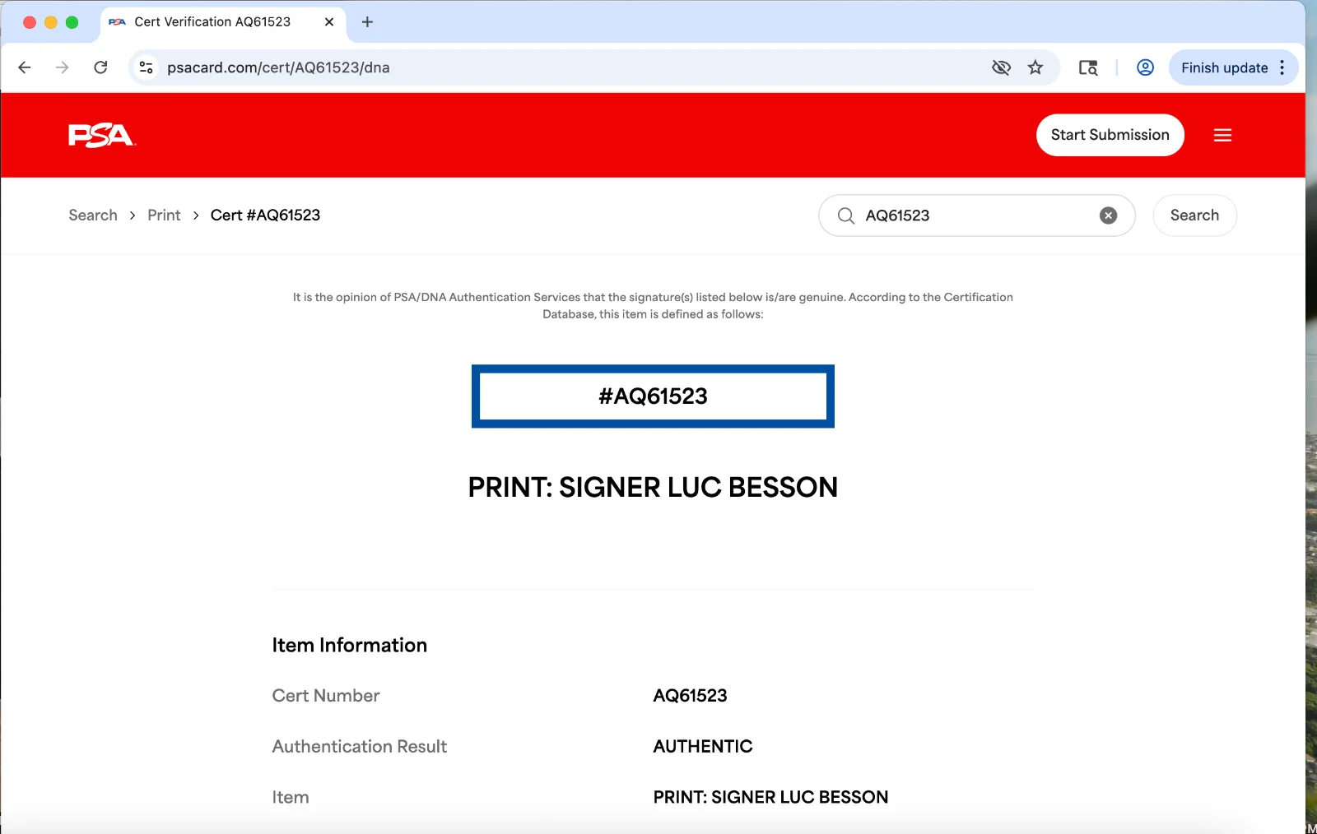Click the PSA/DNA authentication opinion paragraph
The height and width of the screenshot is (834, 1317).
653,306
